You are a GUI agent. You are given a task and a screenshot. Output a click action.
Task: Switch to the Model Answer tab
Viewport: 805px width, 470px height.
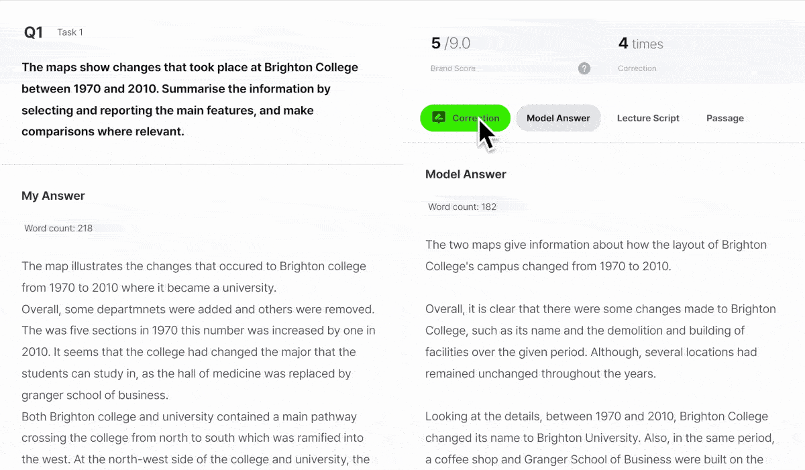(558, 118)
